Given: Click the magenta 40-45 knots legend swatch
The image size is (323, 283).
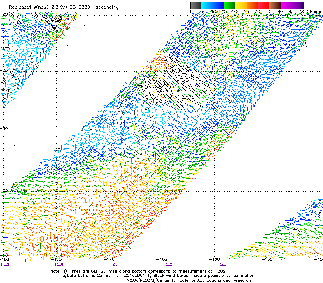Looking at the screenshot, I should (286, 5).
